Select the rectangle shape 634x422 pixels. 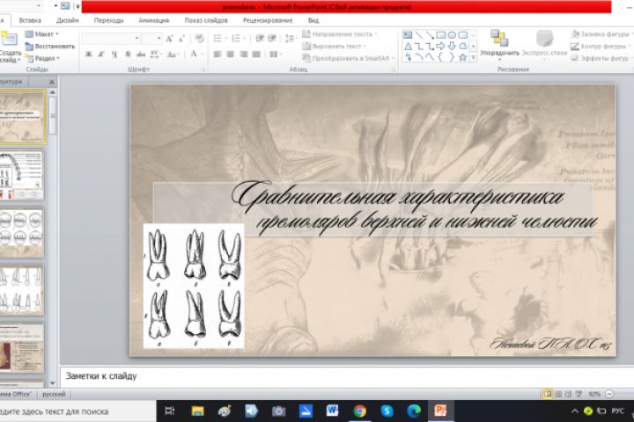pyautogui.click(x=441, y=35)
